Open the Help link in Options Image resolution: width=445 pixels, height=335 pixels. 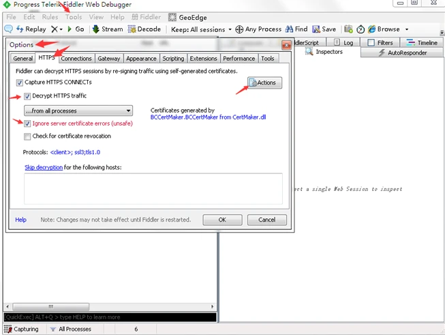[x=20, y=220]
